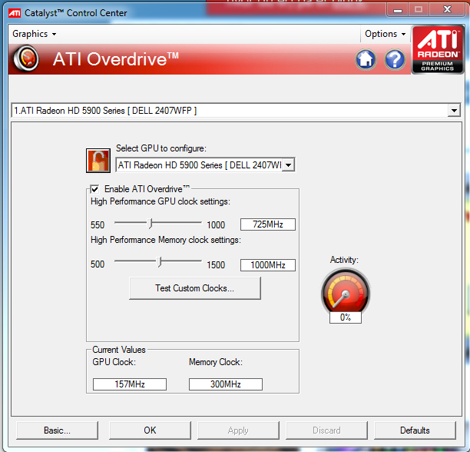Viewport: 470px width, 452px height.
Task: Click the unlock padlock icon for Overdrive
Action: coord(98,161)
